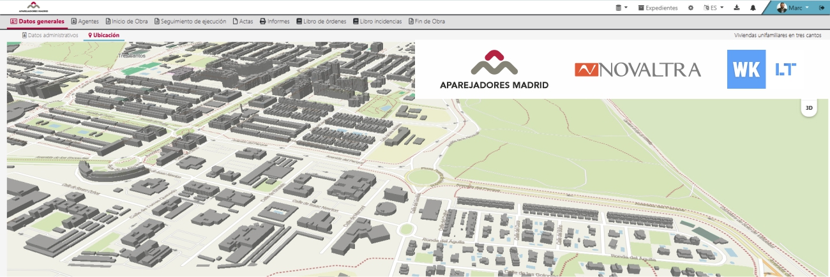Click the download icon in top bar
This screenshot has height=277, width=830.
[737, 8]
